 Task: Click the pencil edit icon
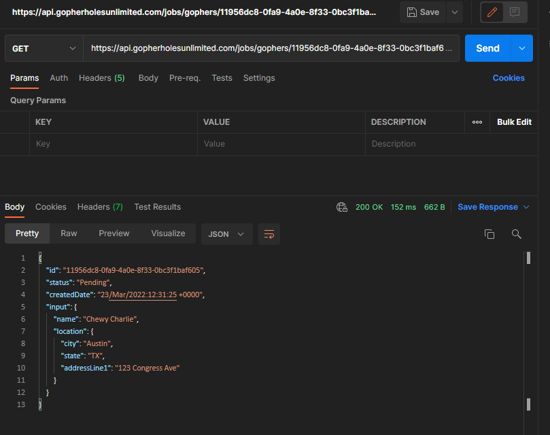click(493, 12)
